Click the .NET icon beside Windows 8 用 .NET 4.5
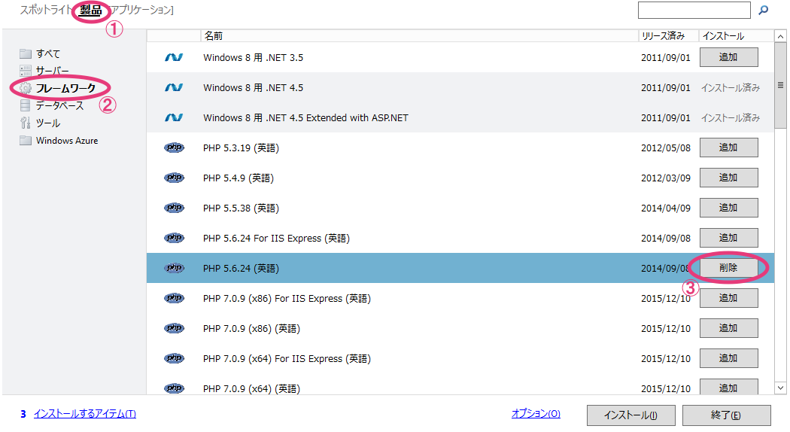 [x=174, y=88]
